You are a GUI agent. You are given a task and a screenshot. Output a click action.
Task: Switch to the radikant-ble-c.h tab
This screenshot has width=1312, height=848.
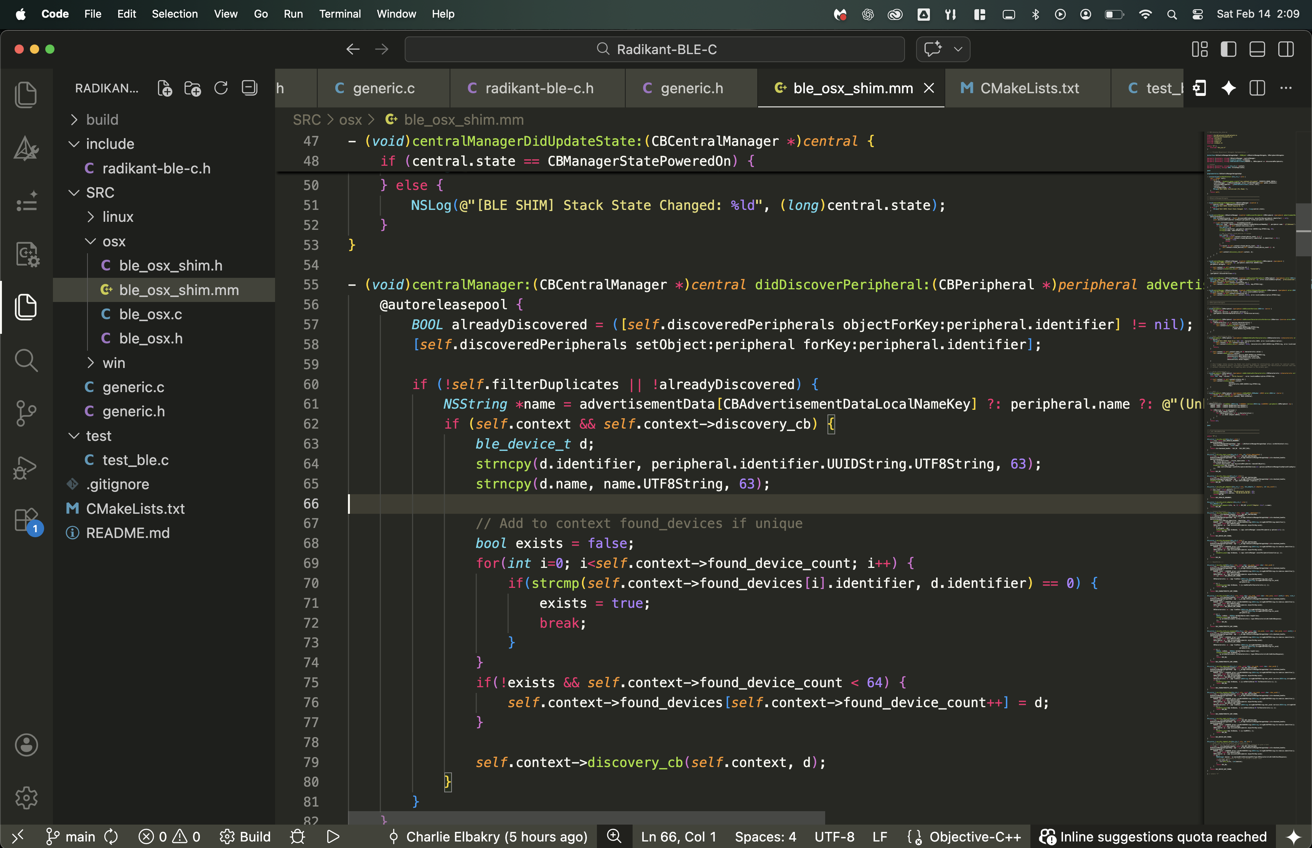[537, 88]
